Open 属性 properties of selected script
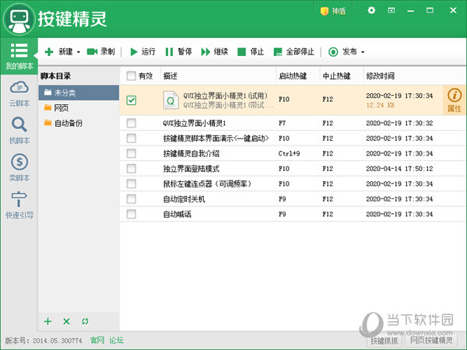 pos(455,100)
